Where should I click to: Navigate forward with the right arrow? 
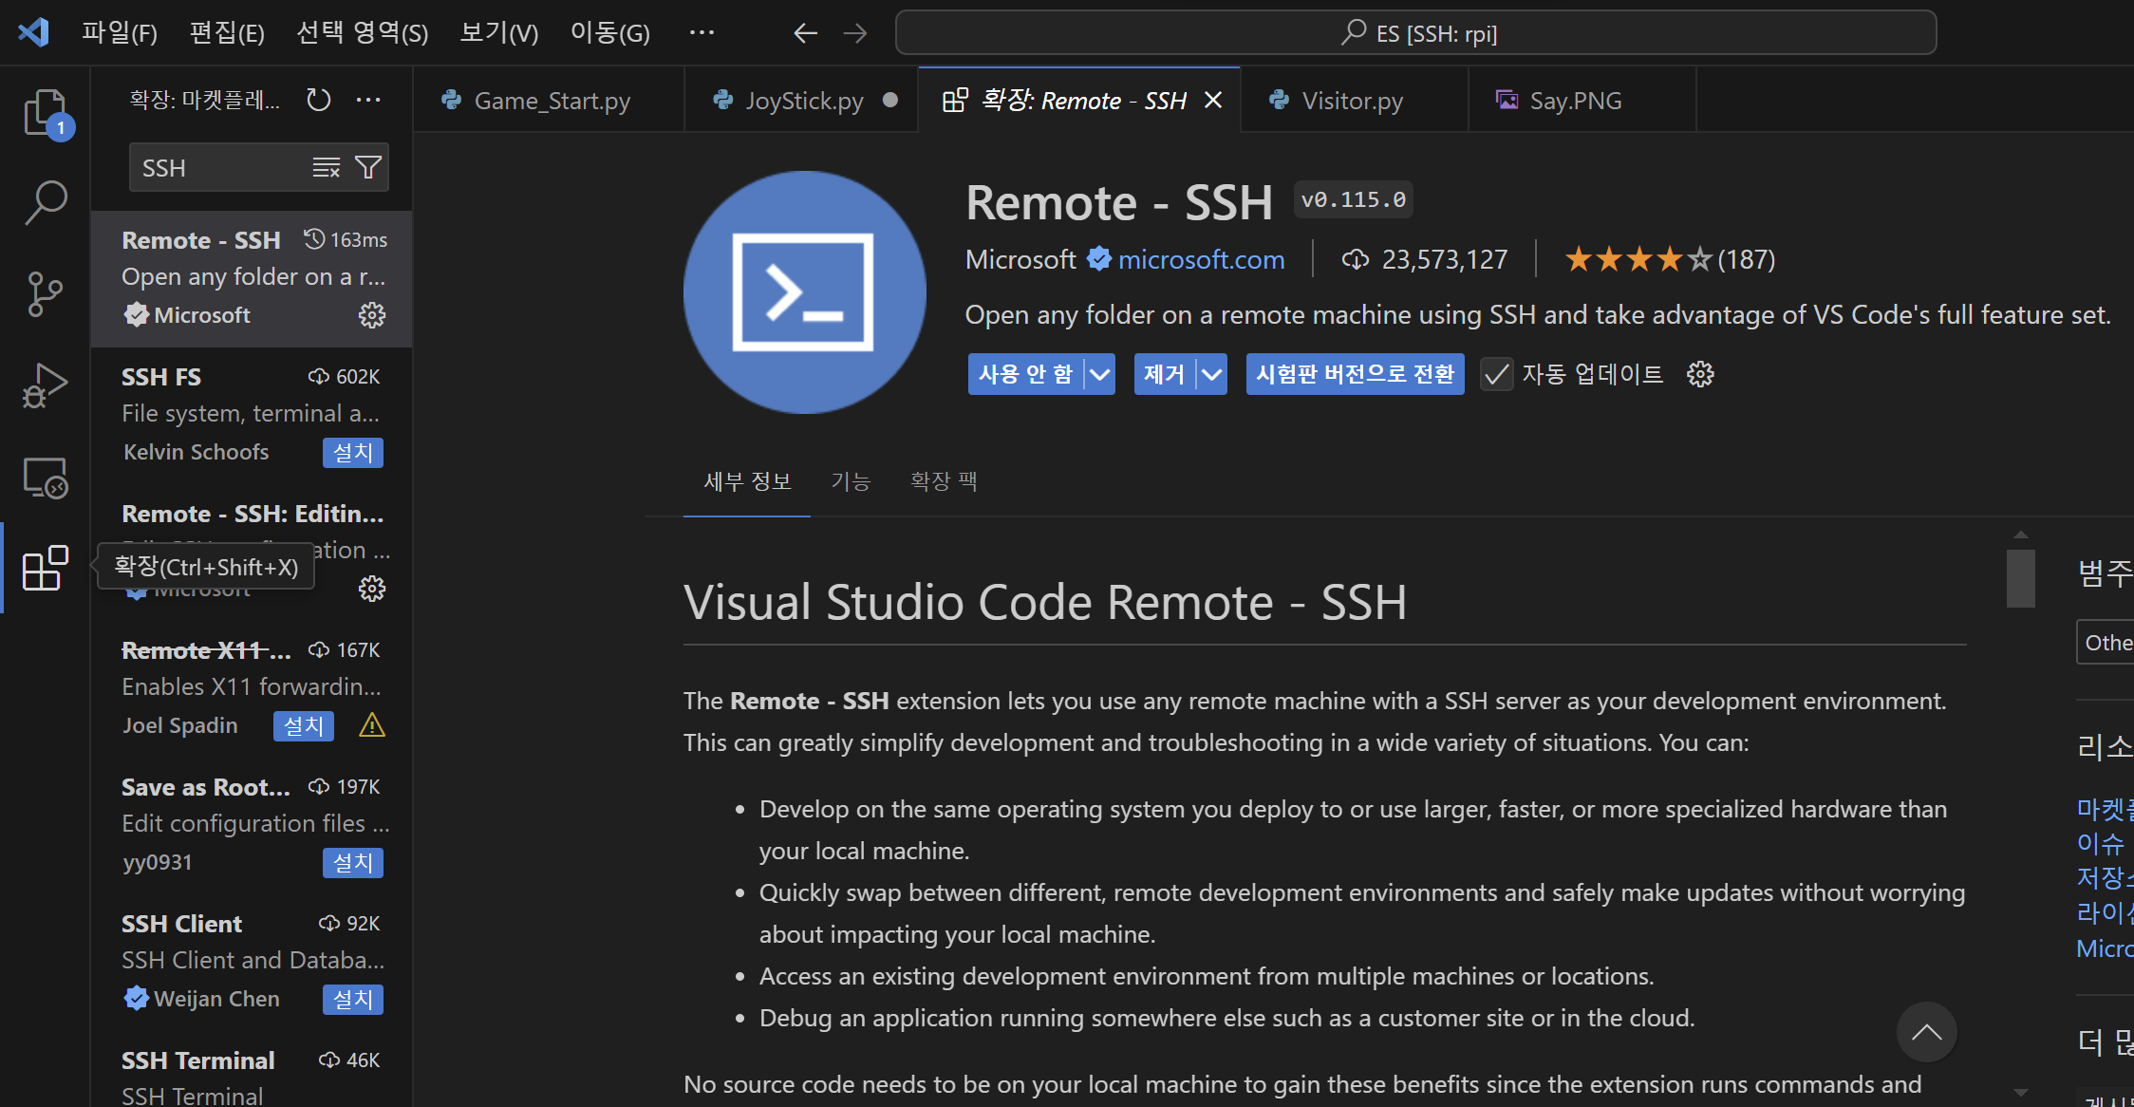[855, 33]
